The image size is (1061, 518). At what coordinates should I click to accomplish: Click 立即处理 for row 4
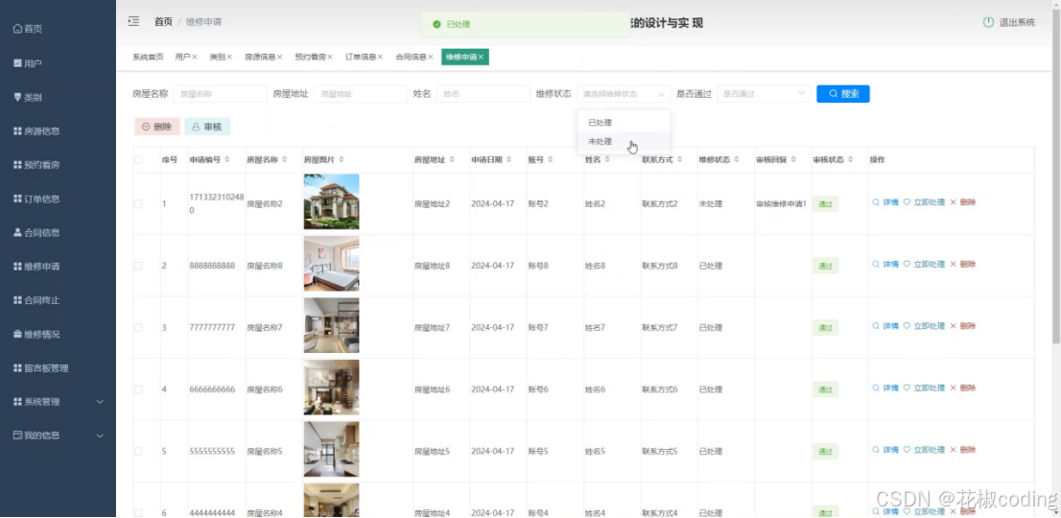click(x=924, y=388)
